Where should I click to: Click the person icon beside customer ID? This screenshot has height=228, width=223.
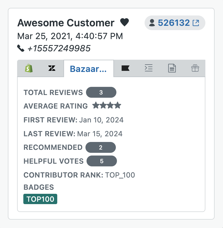click(x=152, y=23)
